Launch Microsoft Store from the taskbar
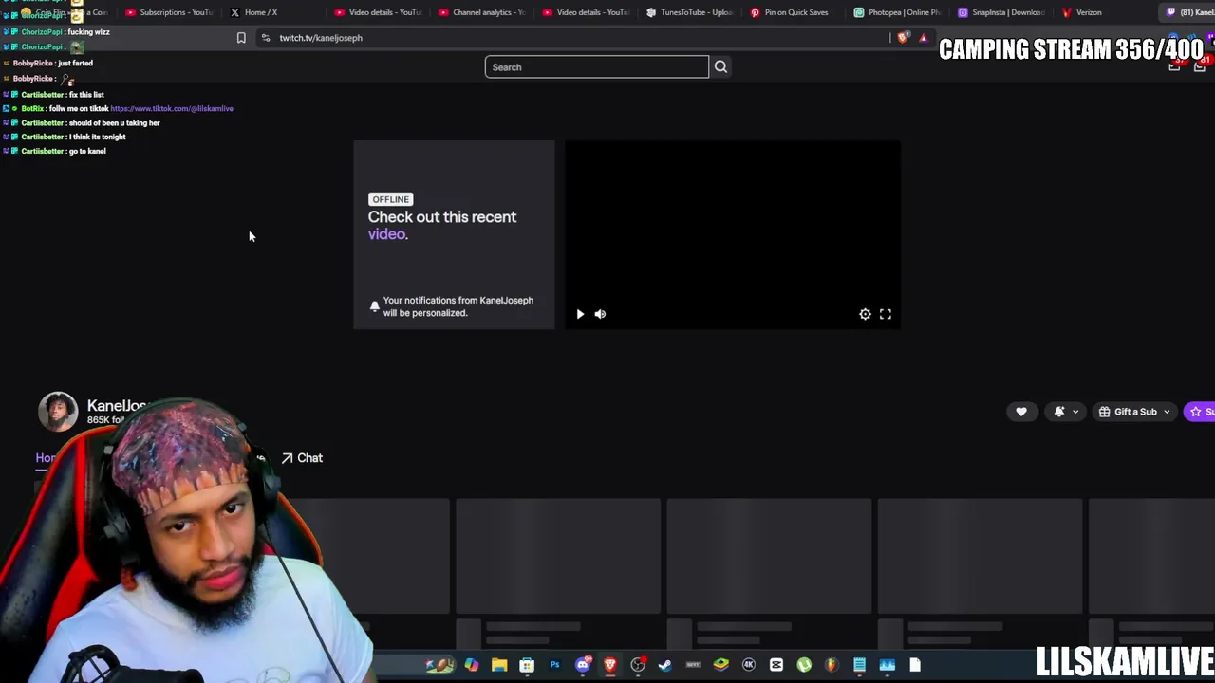1215x683 pixels. [x=527, y=665]
